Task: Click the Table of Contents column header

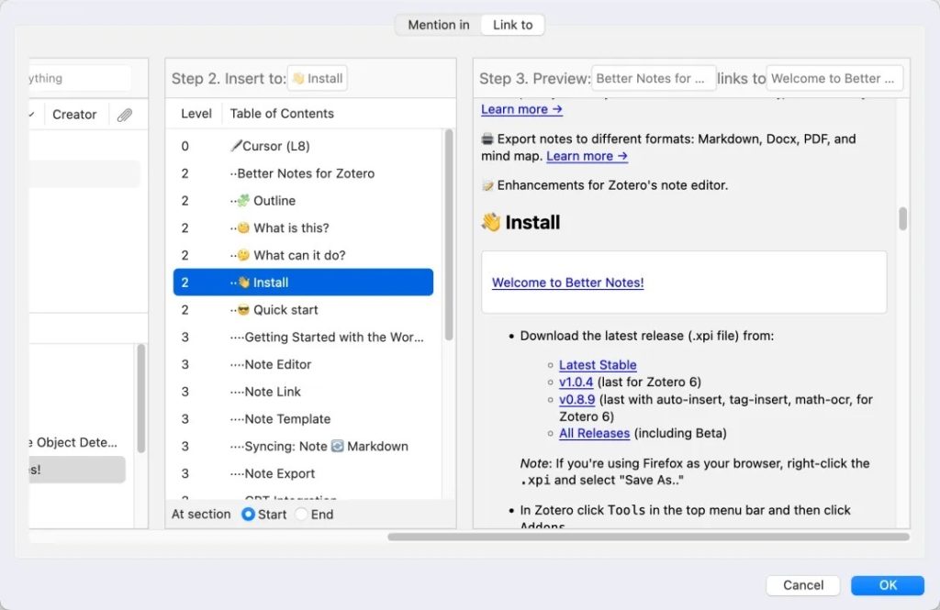Action: point(282,114)
